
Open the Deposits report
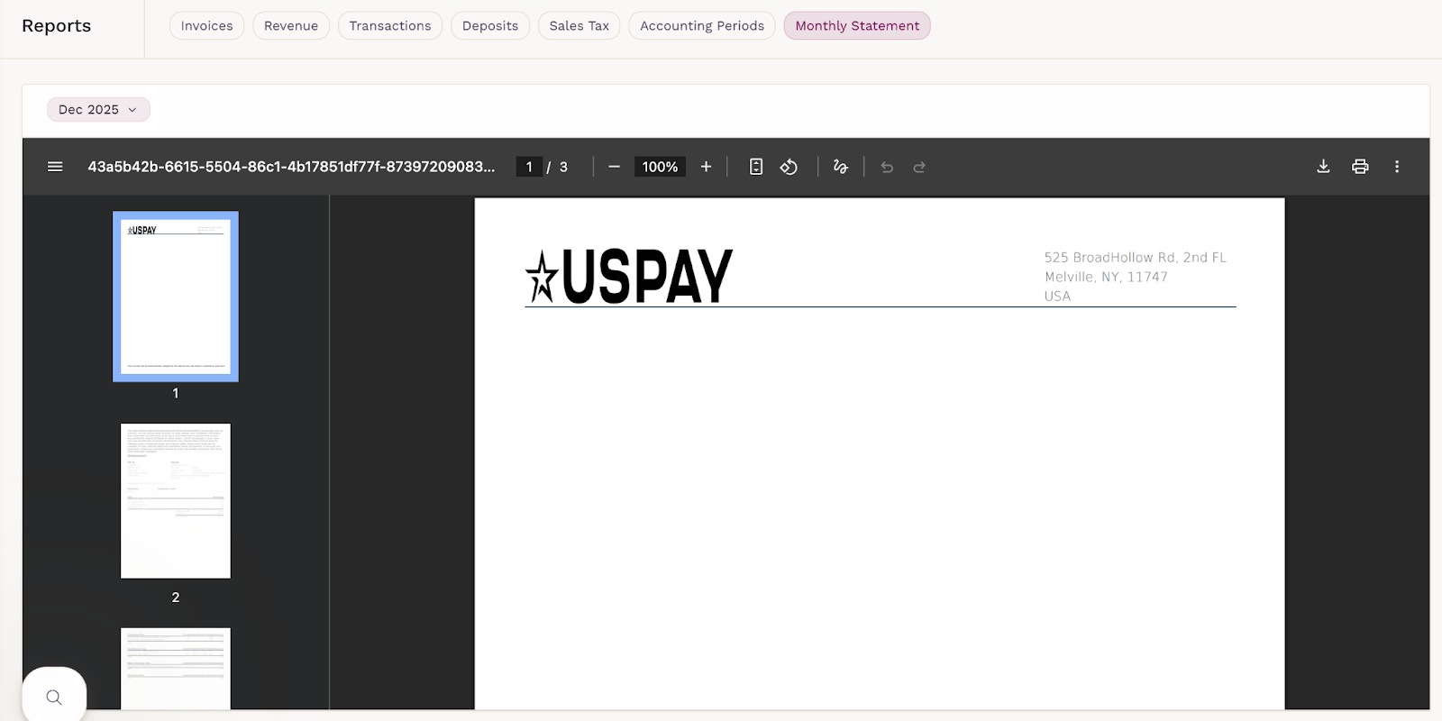tap(489, 25)
